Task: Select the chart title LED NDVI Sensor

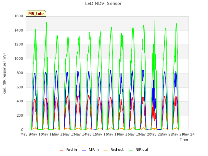Action: tap(103, 4)
